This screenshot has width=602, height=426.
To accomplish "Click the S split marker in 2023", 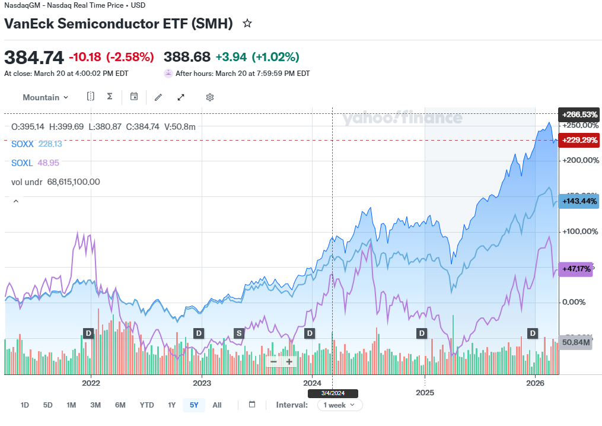I will (239, 333).
